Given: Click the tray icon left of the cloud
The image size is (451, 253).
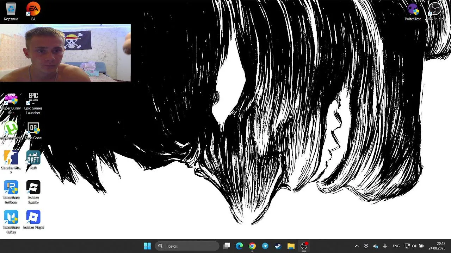Looking at the screenshot, I should (x=366, y=246).
